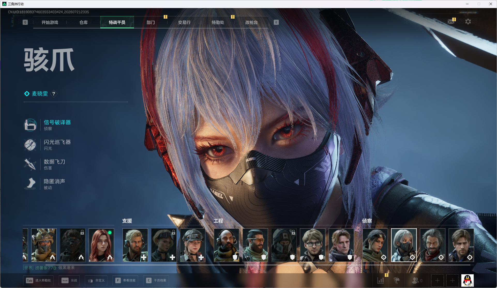Open the mail inbox icon
This screenshot has height=288, width=497.
click(451, 21)
